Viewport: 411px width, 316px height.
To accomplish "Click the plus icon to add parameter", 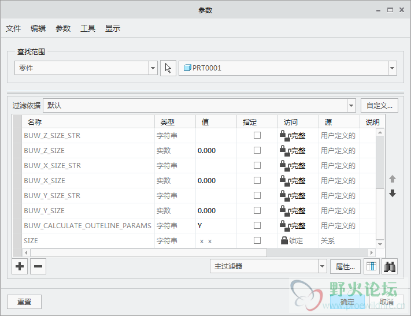I will pos(20,266).
